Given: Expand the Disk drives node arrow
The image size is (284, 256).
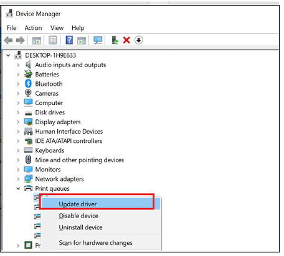Looking at the screenshot, I should pos(18,112).
